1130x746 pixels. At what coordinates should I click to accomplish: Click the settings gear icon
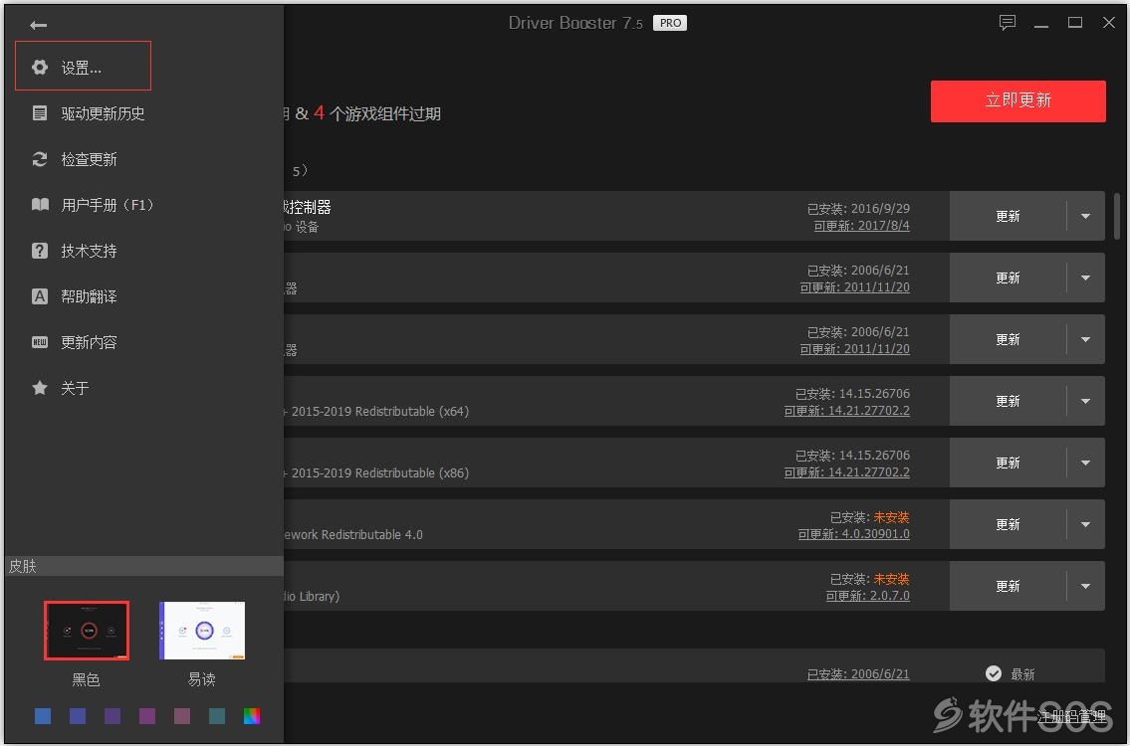tap(40, 67)
